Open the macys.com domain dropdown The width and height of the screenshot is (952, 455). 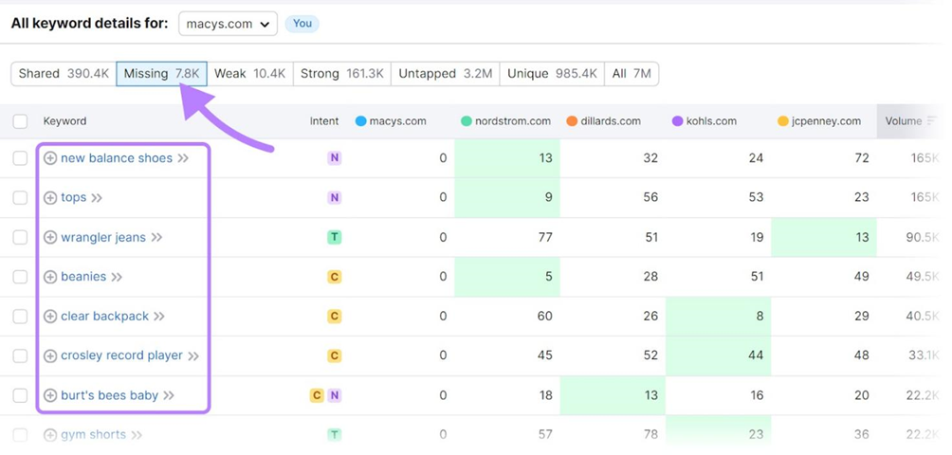pyautogui.click(x=228, y=24)
